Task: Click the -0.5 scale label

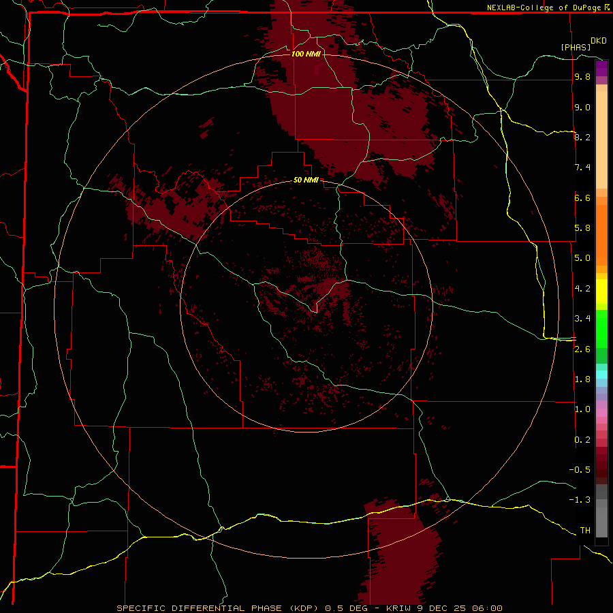Action: tap(580, 469)
